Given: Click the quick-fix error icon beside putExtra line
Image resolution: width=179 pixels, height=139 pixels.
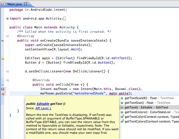Looking at the screenshot, I should point(2,94).
